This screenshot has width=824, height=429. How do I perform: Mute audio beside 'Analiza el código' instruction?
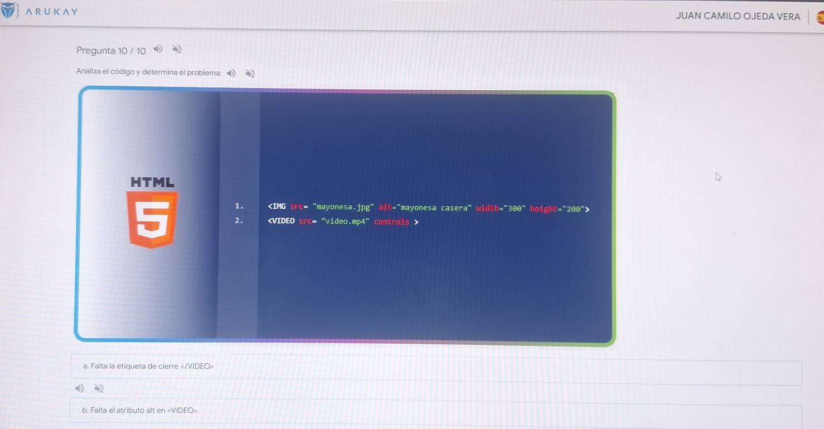tap(250, 74)
